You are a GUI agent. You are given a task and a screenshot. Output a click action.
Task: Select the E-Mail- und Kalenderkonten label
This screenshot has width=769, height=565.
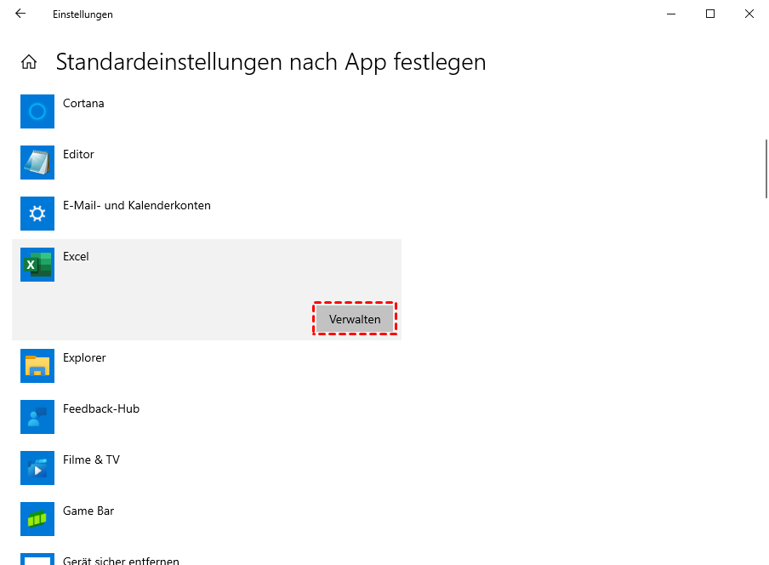(137, 206)
